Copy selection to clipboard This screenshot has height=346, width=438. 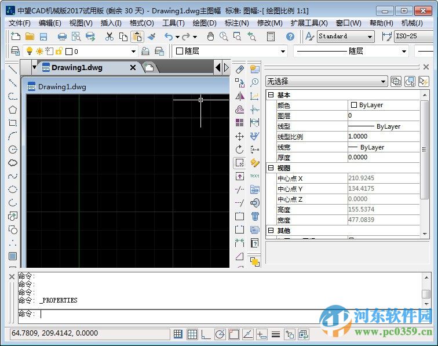[123, 37]
